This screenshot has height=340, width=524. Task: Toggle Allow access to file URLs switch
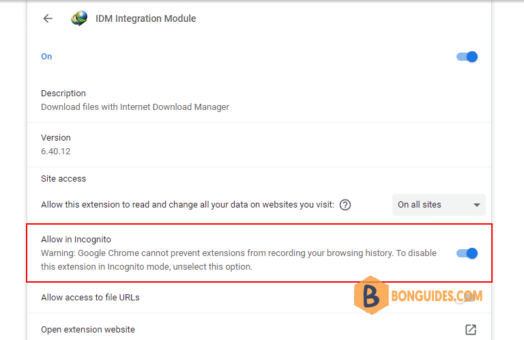coord(467,298)
